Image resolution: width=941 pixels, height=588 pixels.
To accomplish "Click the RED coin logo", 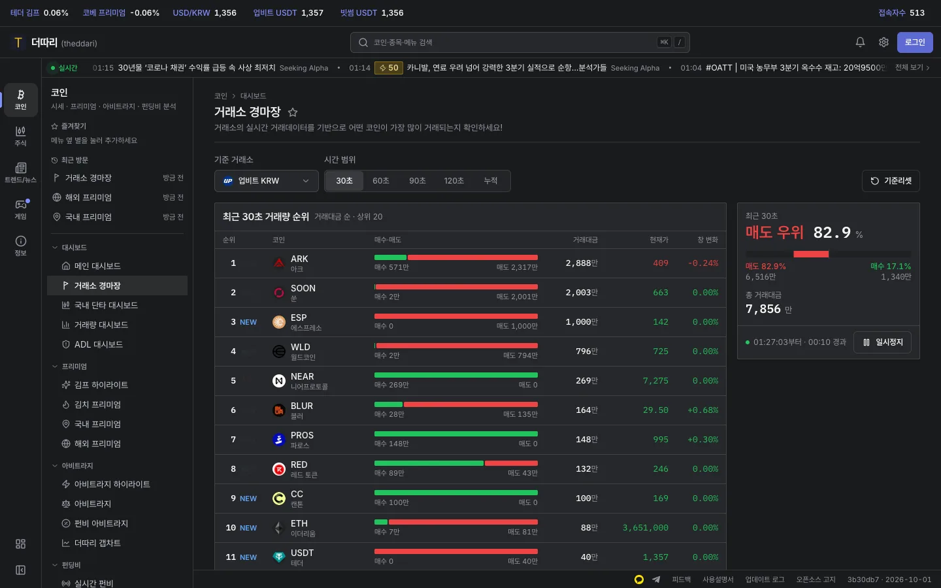I will tap(279, 469).
